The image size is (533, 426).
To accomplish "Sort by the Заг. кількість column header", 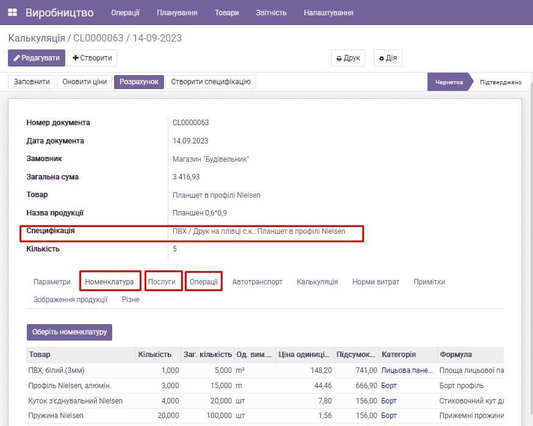I will point(208,355).
